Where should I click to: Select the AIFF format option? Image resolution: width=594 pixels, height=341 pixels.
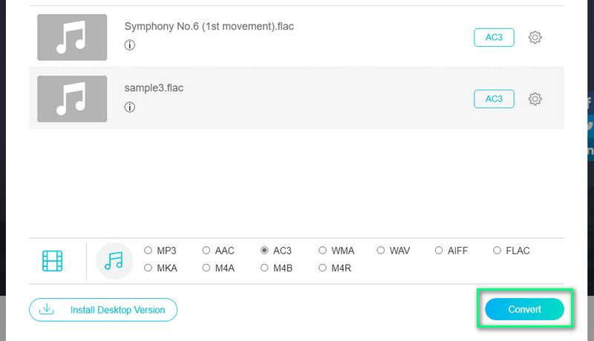click(440, 251)
